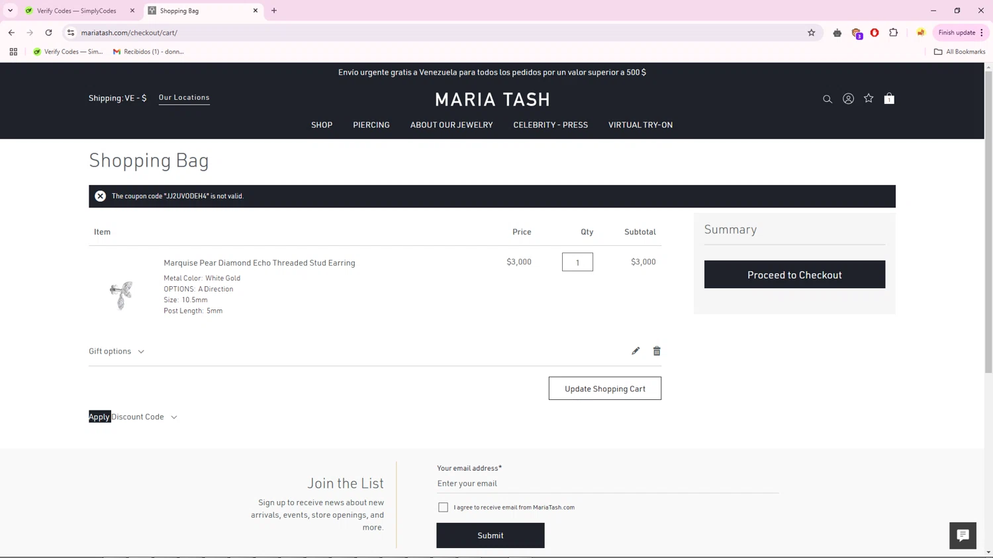Click the $3,000 Subtotal value
993x558 pixels.
(x=643, y=262)
